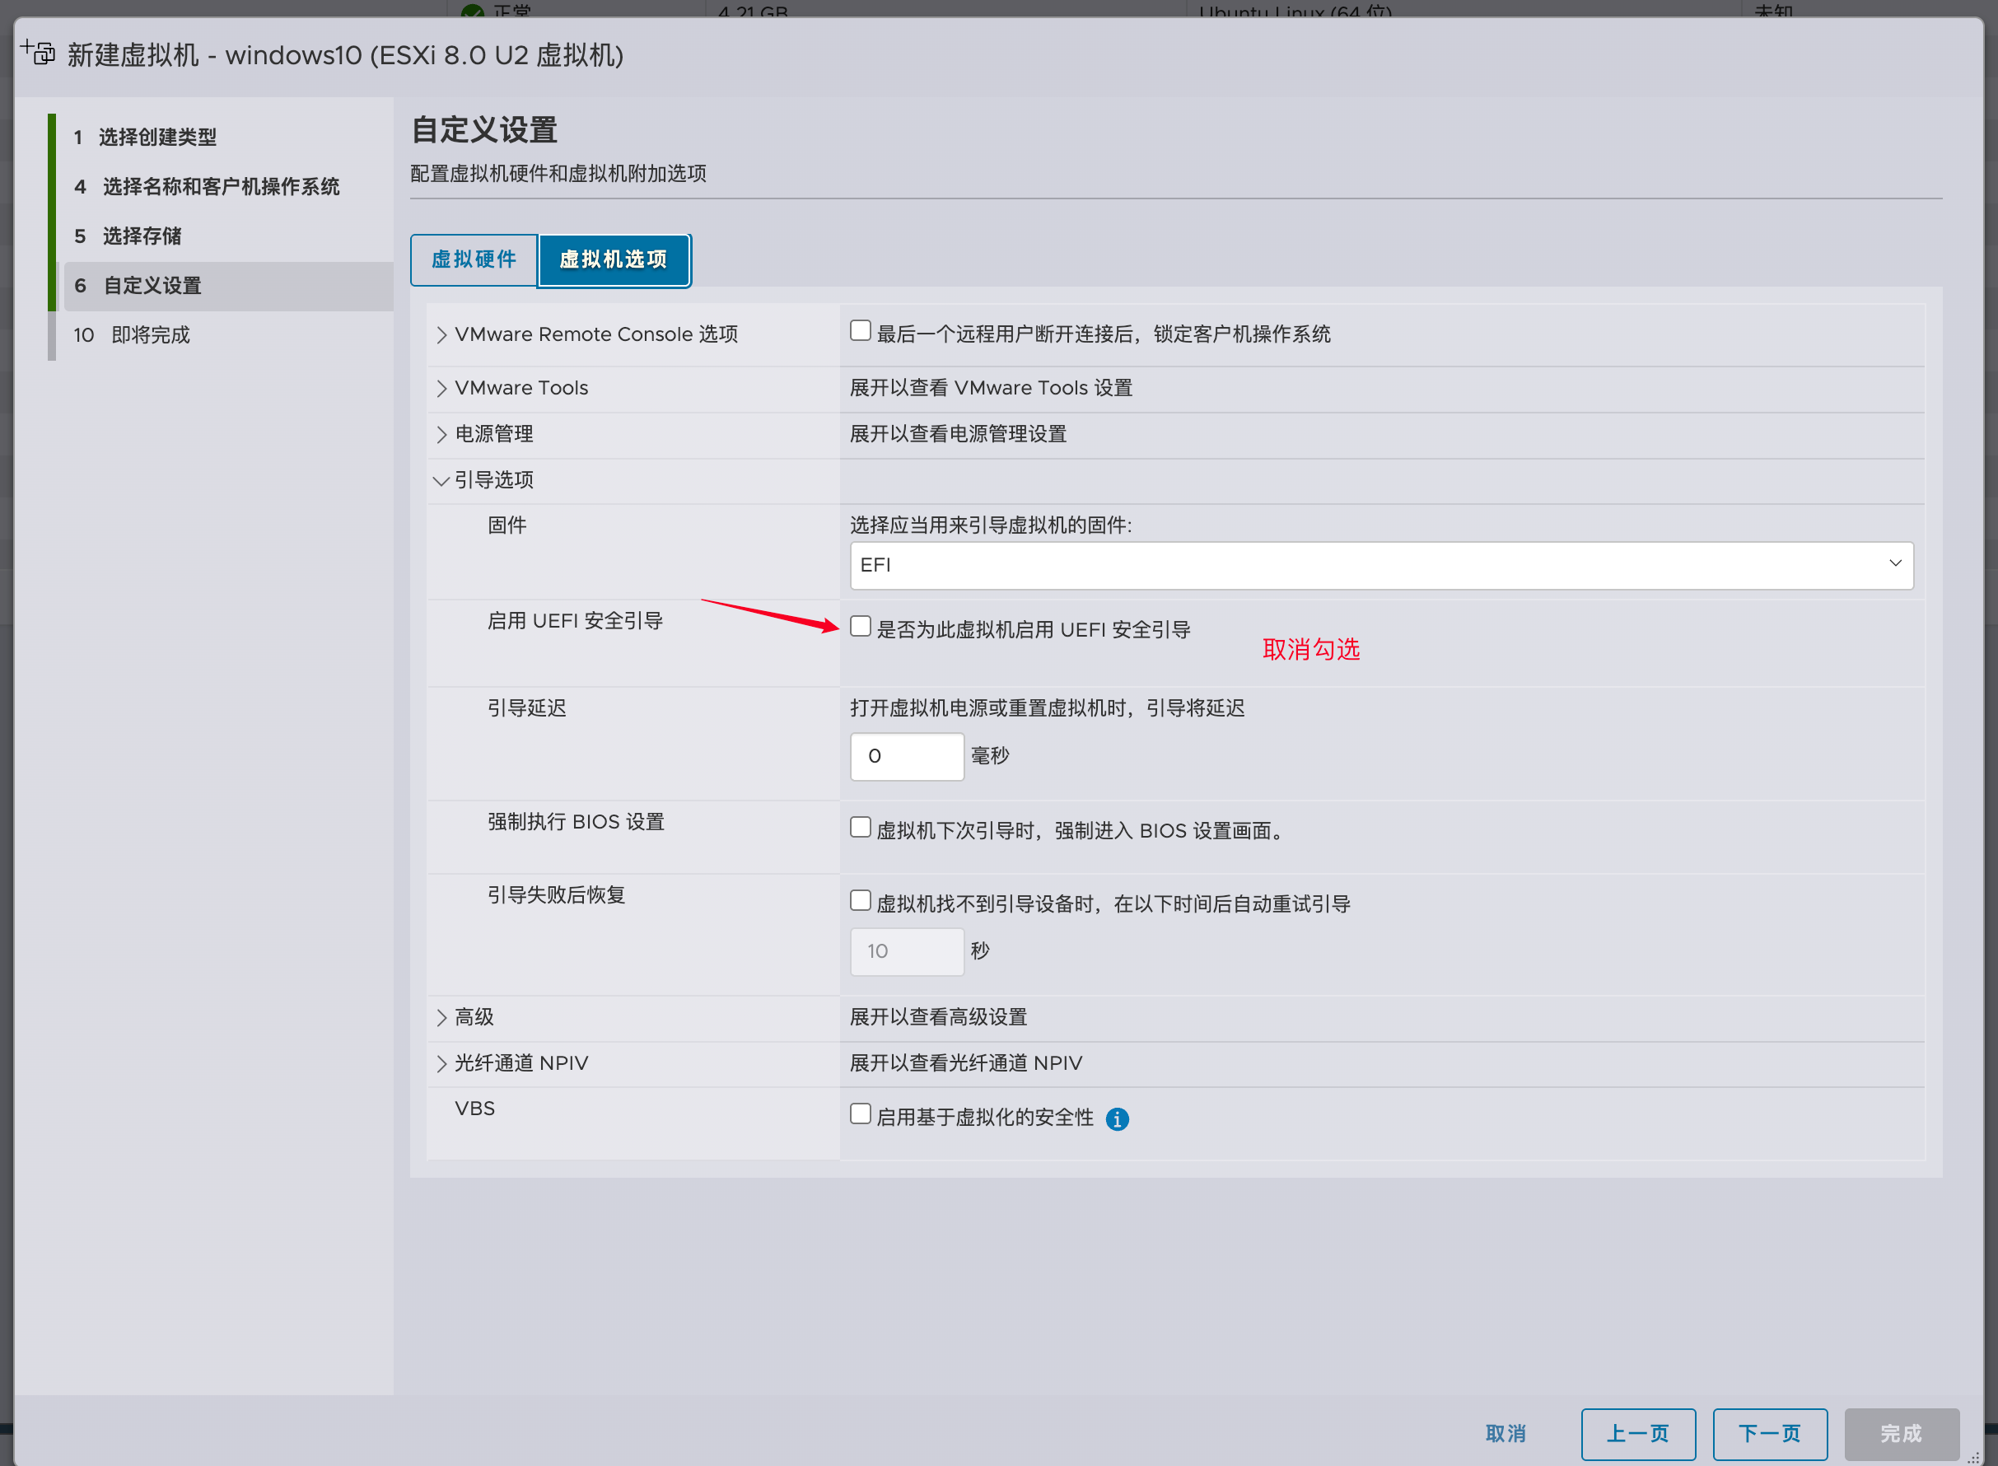Toggle the UEFI secure boot checkbox
The height and width of the screenshot is (1466, 1998).
[860, 627]
